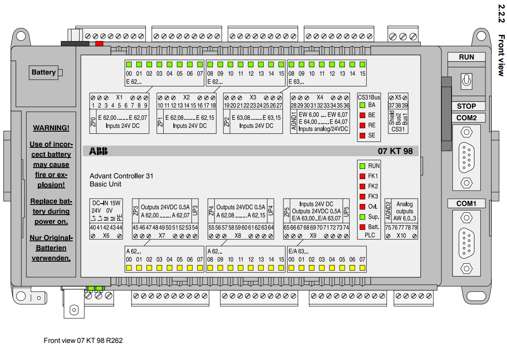Screen dimensions: 507x348
Task: Click the COM2 serial port connector
Action: [466, 157]
